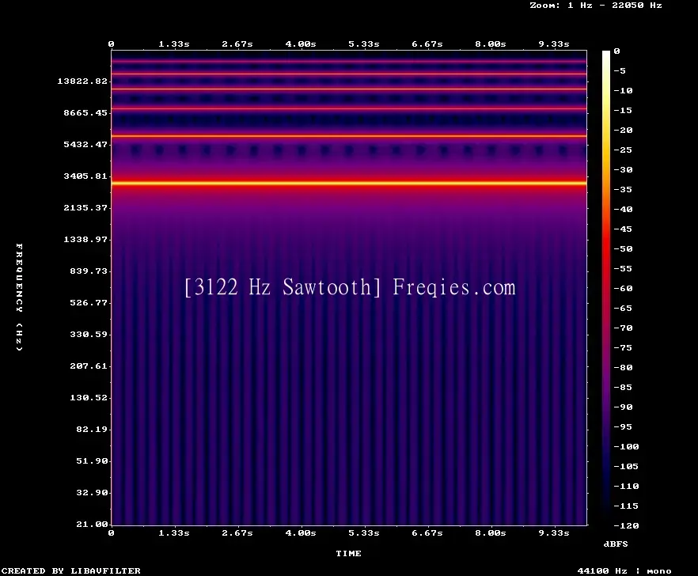The width and height of the screenshot is (698, 576).
Task: Click the -5 dBFS scale label
Action: (x=620, y=70)
